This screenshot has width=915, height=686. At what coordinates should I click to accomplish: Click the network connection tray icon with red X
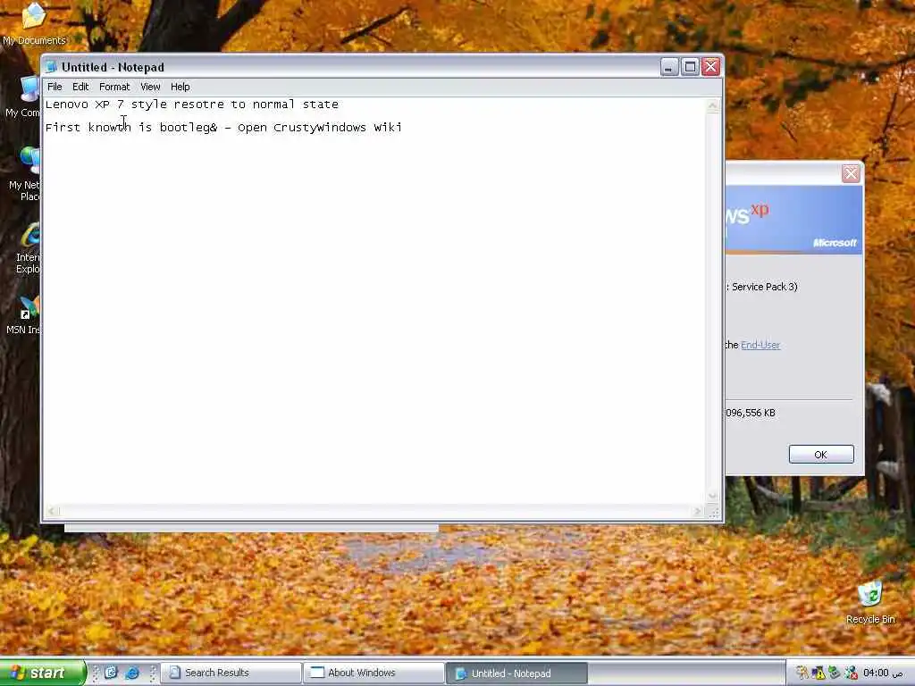pos(851,673)
